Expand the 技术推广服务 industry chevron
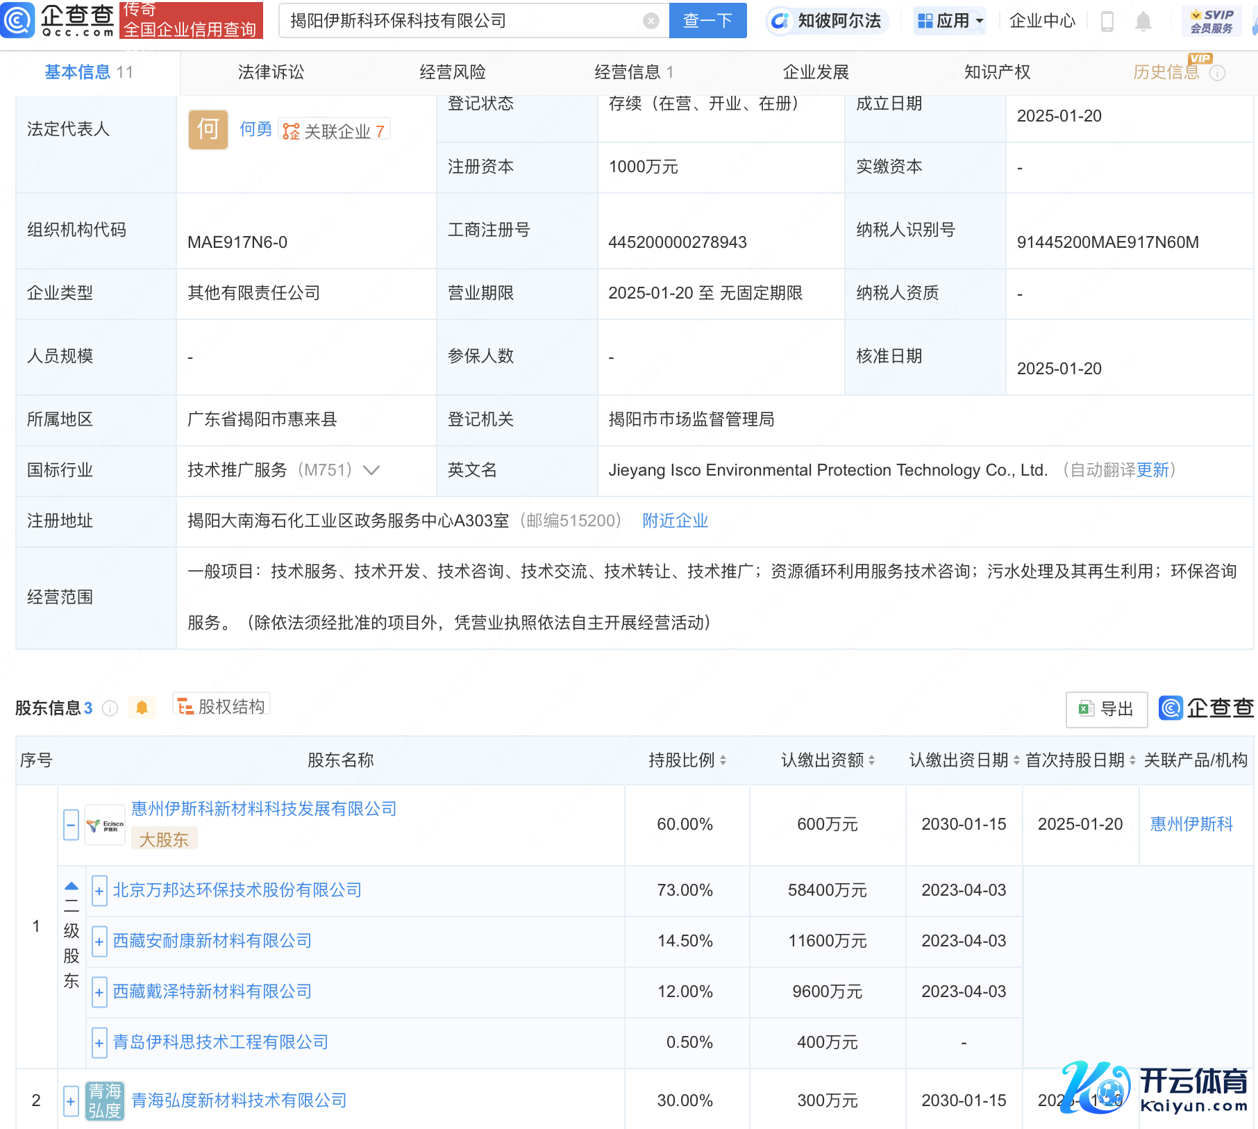Screen dimensions: 1258x1129 (371, 471)
